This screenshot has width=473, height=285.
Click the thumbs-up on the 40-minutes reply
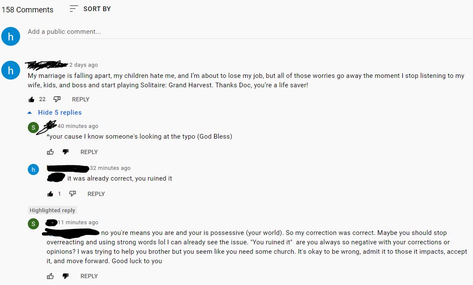(x=50, y=151)
